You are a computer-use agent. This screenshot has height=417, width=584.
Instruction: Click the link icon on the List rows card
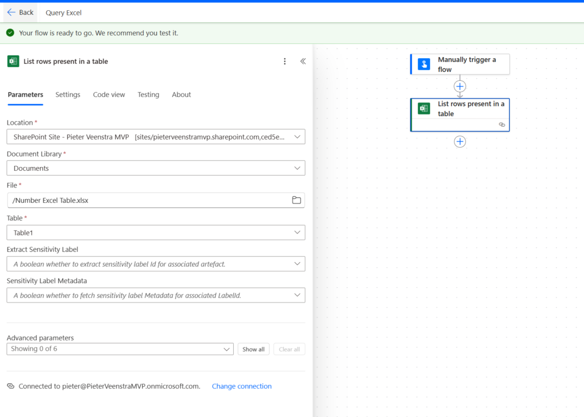(x=502, y=125)
